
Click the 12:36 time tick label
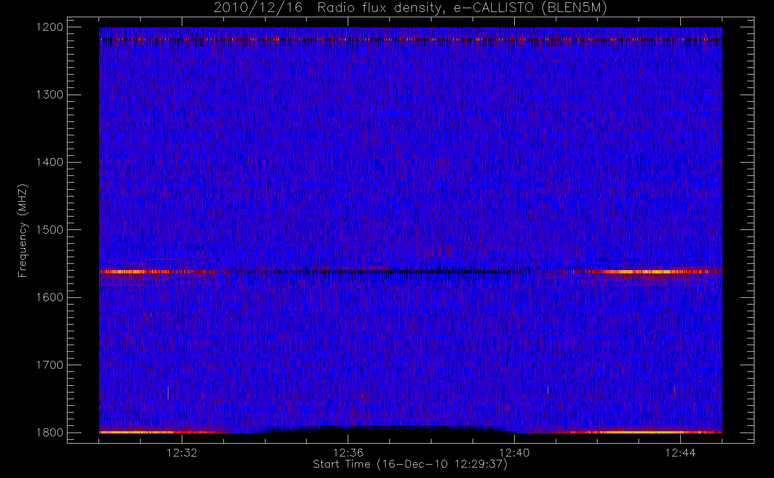[x=348, y=453]
